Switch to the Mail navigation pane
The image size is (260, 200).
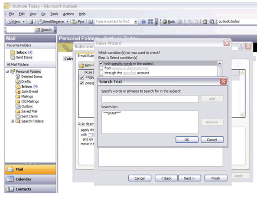click(30, 169)
